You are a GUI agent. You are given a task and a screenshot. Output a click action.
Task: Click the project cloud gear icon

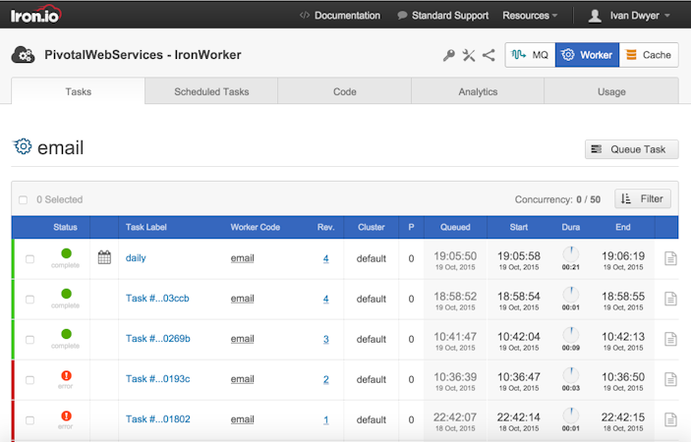pos(23,55)
